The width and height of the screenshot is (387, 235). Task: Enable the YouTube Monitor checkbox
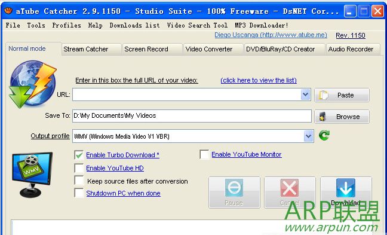point(205,154)
